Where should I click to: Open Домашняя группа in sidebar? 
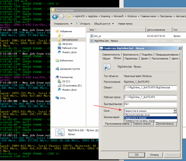[70, 69]
